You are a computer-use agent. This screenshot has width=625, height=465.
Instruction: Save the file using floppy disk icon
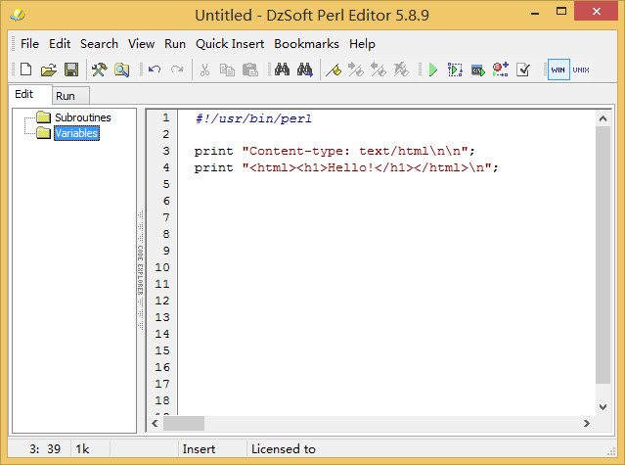(71, 70)
